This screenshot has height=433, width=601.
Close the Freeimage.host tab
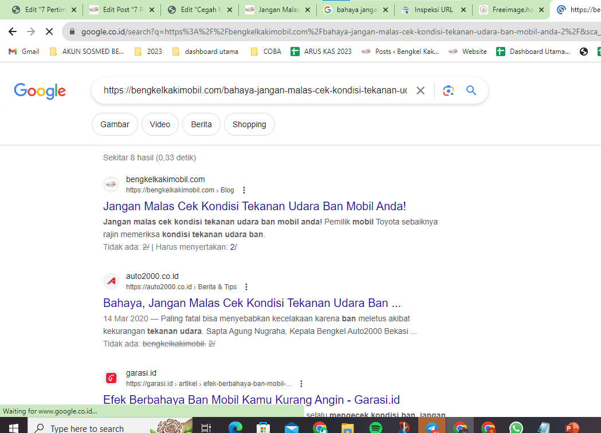point(541,10)
